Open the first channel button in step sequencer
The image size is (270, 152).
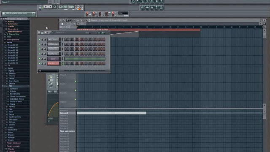point(54,39)
